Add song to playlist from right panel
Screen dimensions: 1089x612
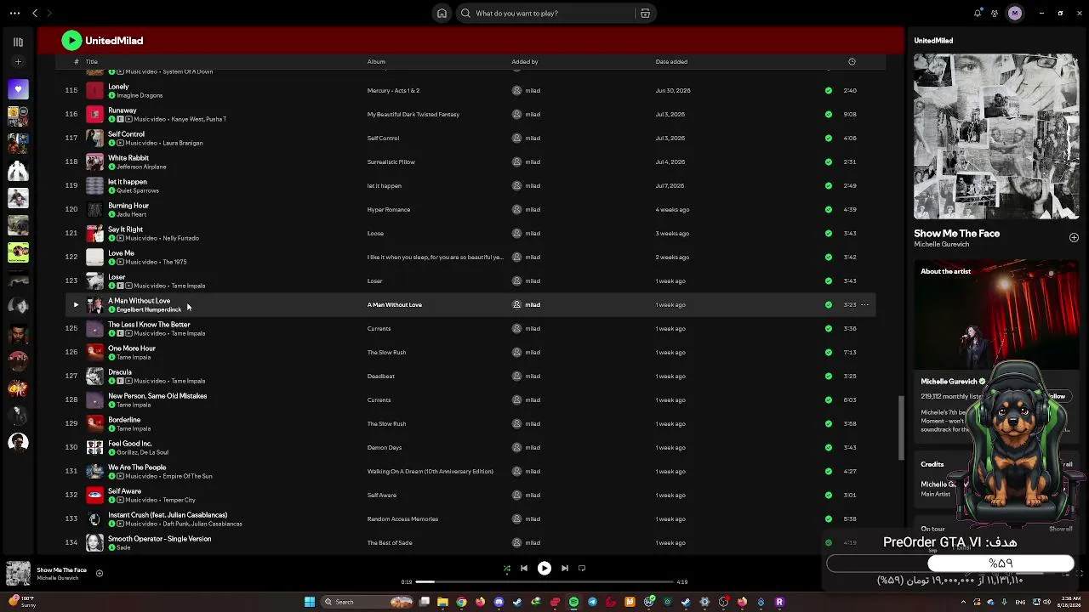coord(1074,238)
